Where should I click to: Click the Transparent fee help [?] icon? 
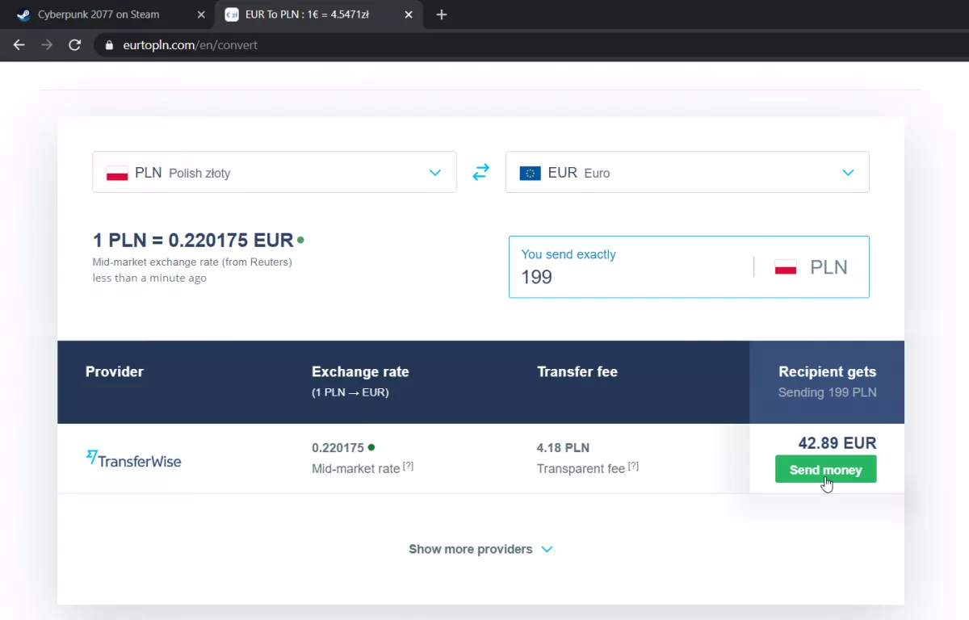click(x=633, y=466)
